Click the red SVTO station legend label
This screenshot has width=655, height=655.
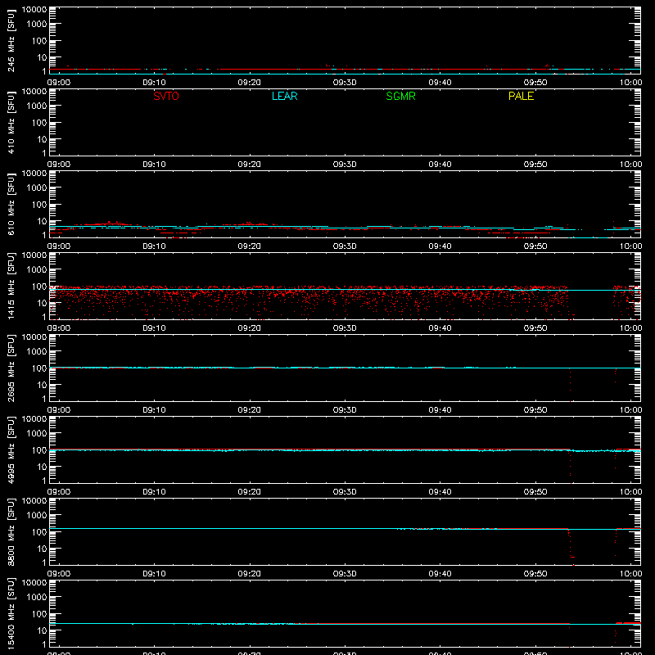166,96
